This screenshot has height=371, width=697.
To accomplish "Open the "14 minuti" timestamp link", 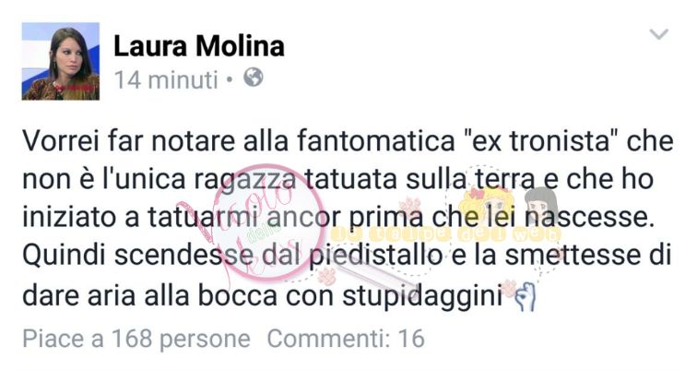I will click(x=166, y=79).
